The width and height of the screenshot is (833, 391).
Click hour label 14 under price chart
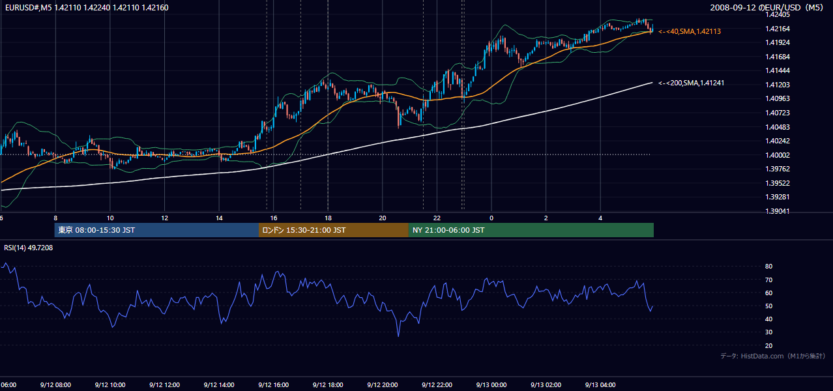219,218
